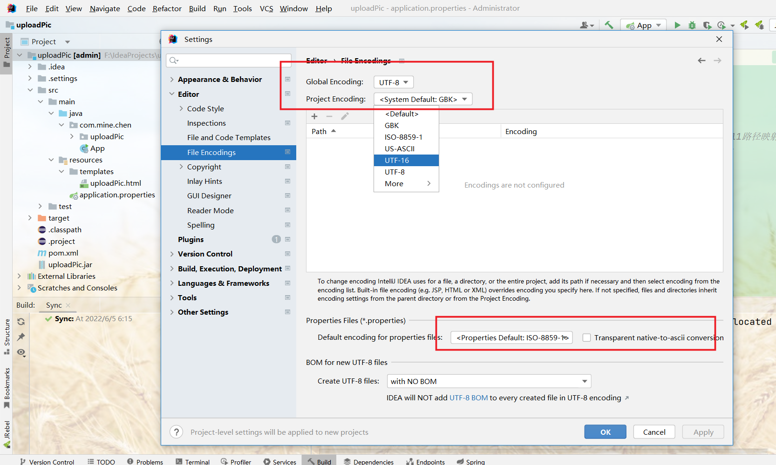Run App with Coverage shield icon

point(707,25)
